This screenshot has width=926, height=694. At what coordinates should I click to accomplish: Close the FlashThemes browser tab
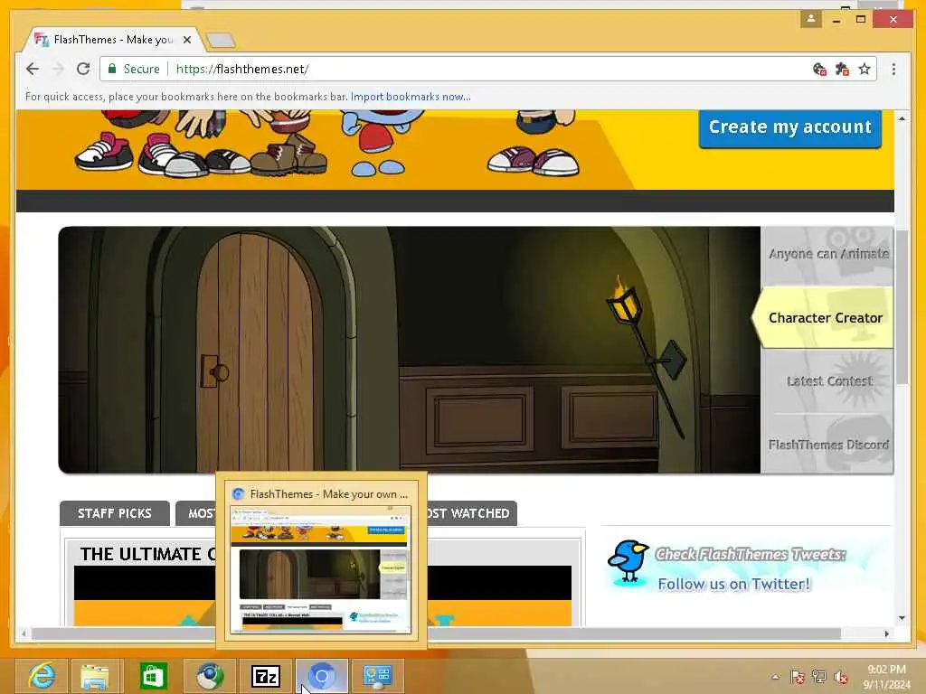point(186,40)
